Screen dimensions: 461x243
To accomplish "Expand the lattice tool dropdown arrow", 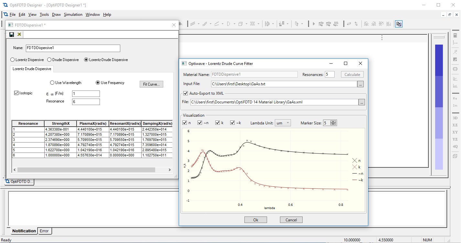I will click(258, 24).
